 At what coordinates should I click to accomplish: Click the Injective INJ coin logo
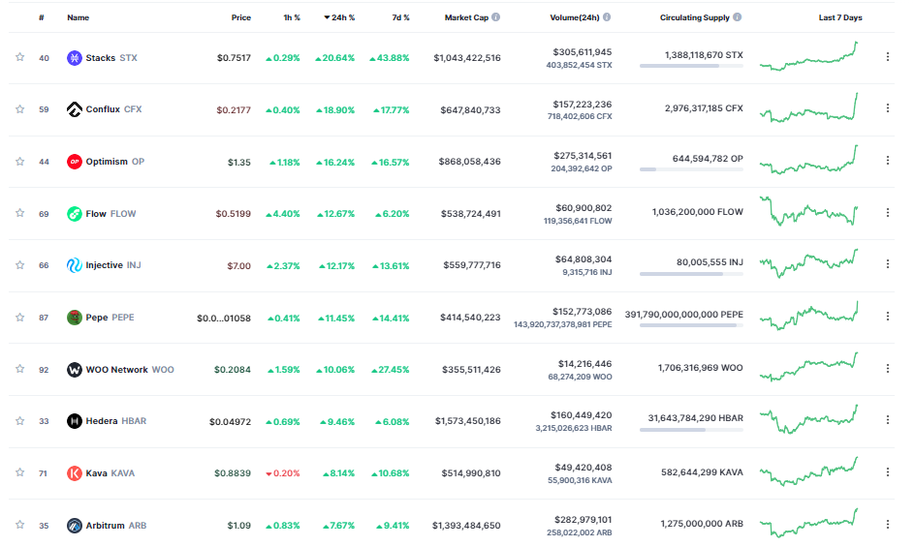tap(75, 265)
